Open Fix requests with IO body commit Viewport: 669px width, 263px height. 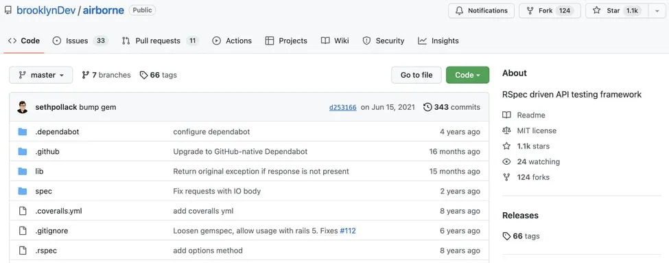[217, 192]
